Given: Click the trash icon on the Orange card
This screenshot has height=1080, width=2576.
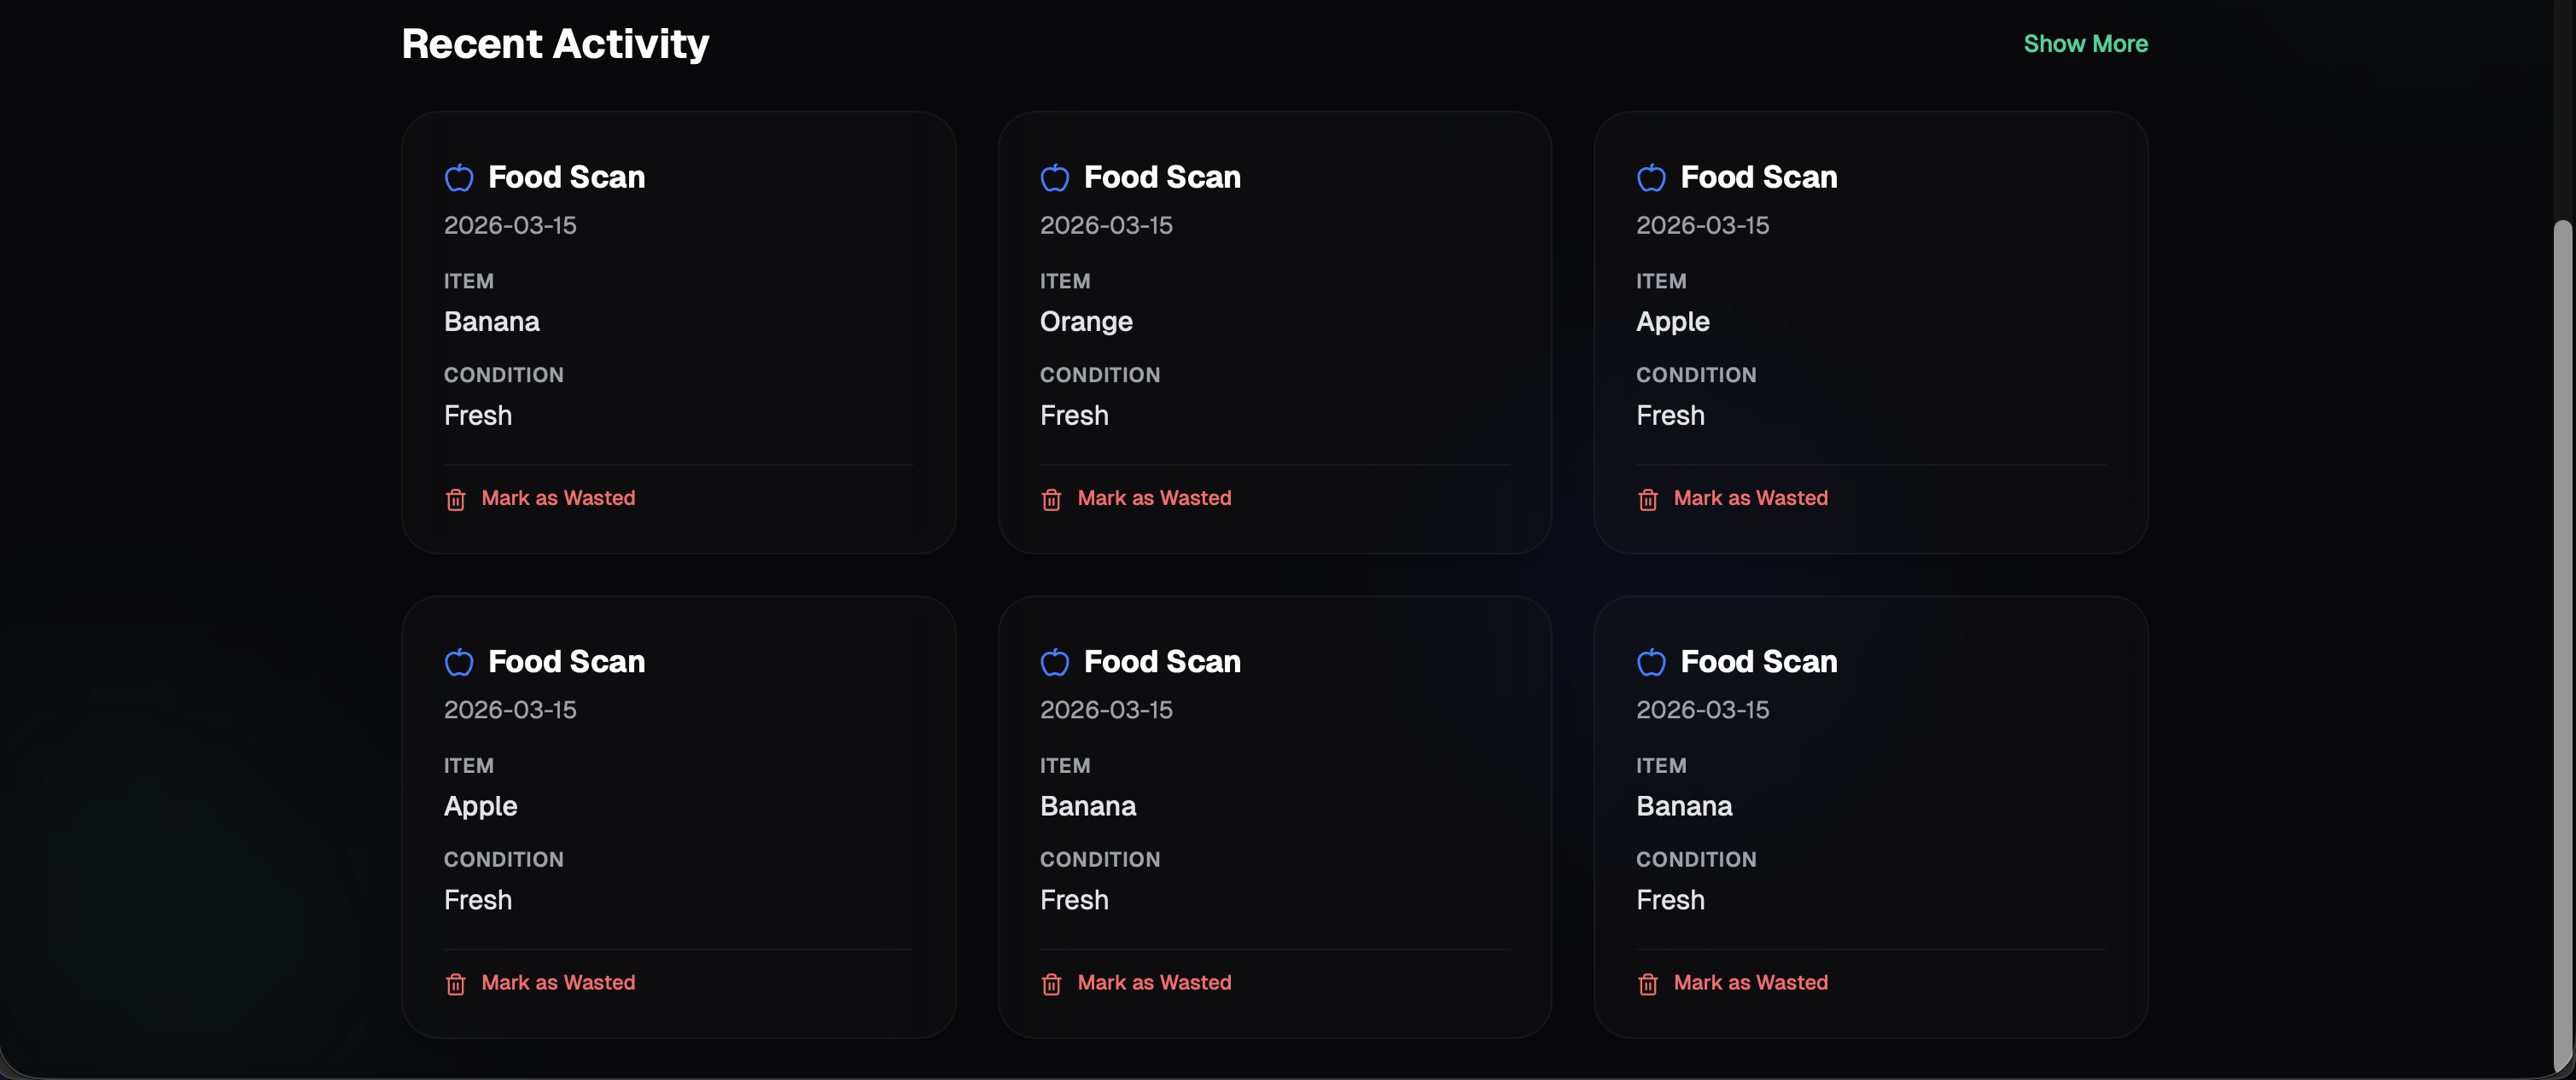Looking at the screenshot, I should click(1051, 500).
